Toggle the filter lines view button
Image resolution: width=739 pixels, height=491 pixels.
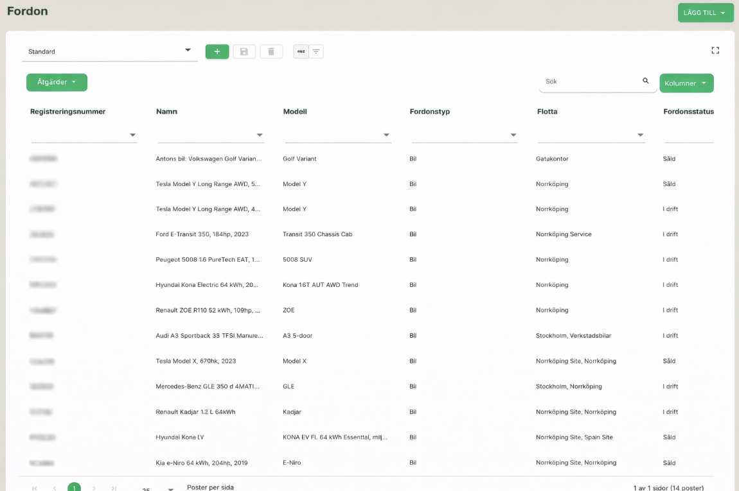coord(316,52)
